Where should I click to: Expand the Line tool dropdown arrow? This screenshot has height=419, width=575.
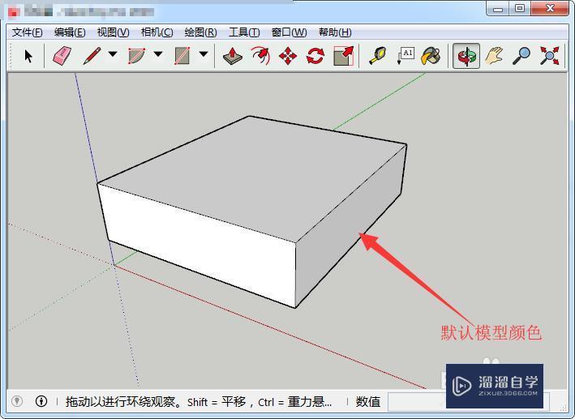point(113,54)
